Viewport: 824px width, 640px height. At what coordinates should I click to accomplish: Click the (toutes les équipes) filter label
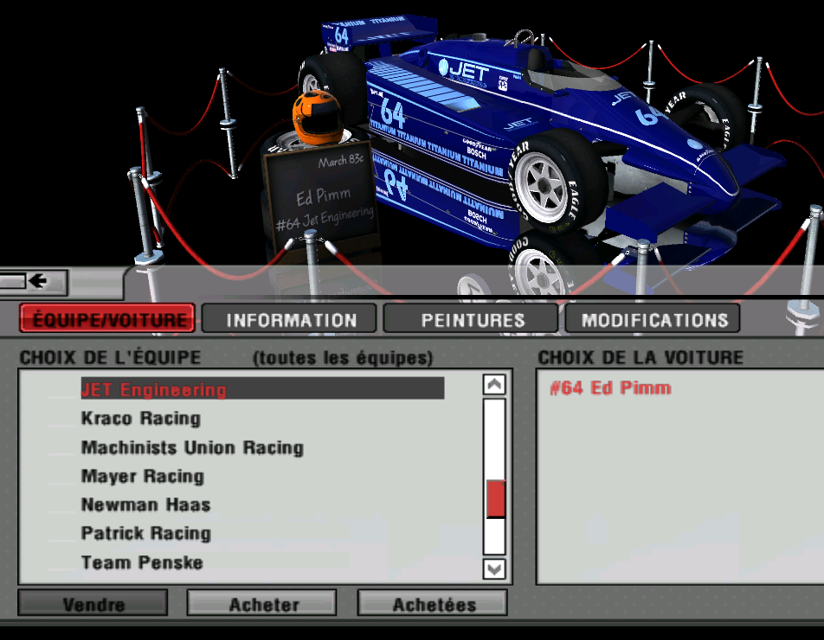343,358
